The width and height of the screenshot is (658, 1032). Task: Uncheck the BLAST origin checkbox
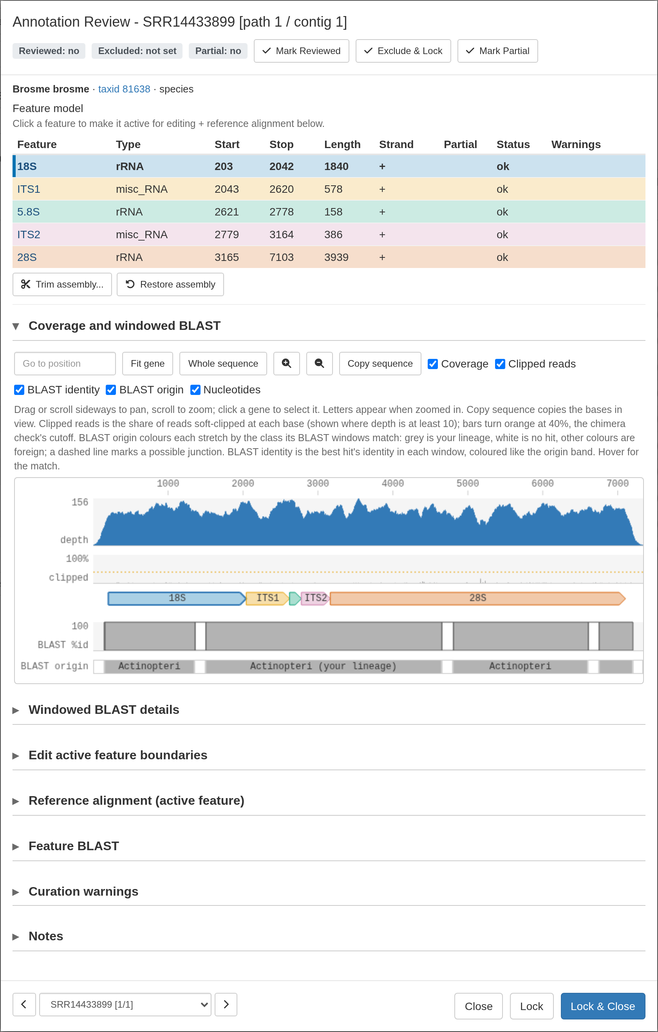(111, 389)
